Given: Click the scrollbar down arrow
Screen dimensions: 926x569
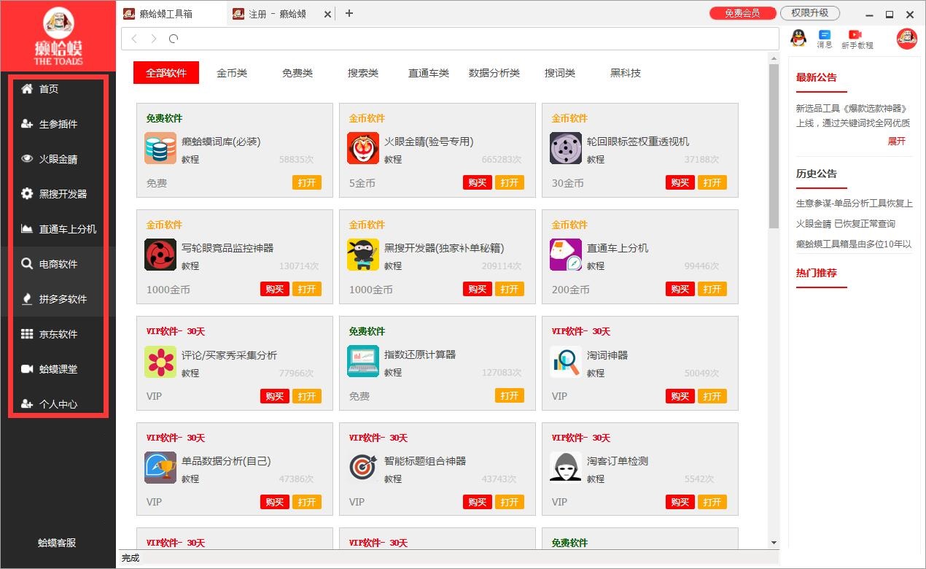Looking at the screenshot, I should click(774, 543).
